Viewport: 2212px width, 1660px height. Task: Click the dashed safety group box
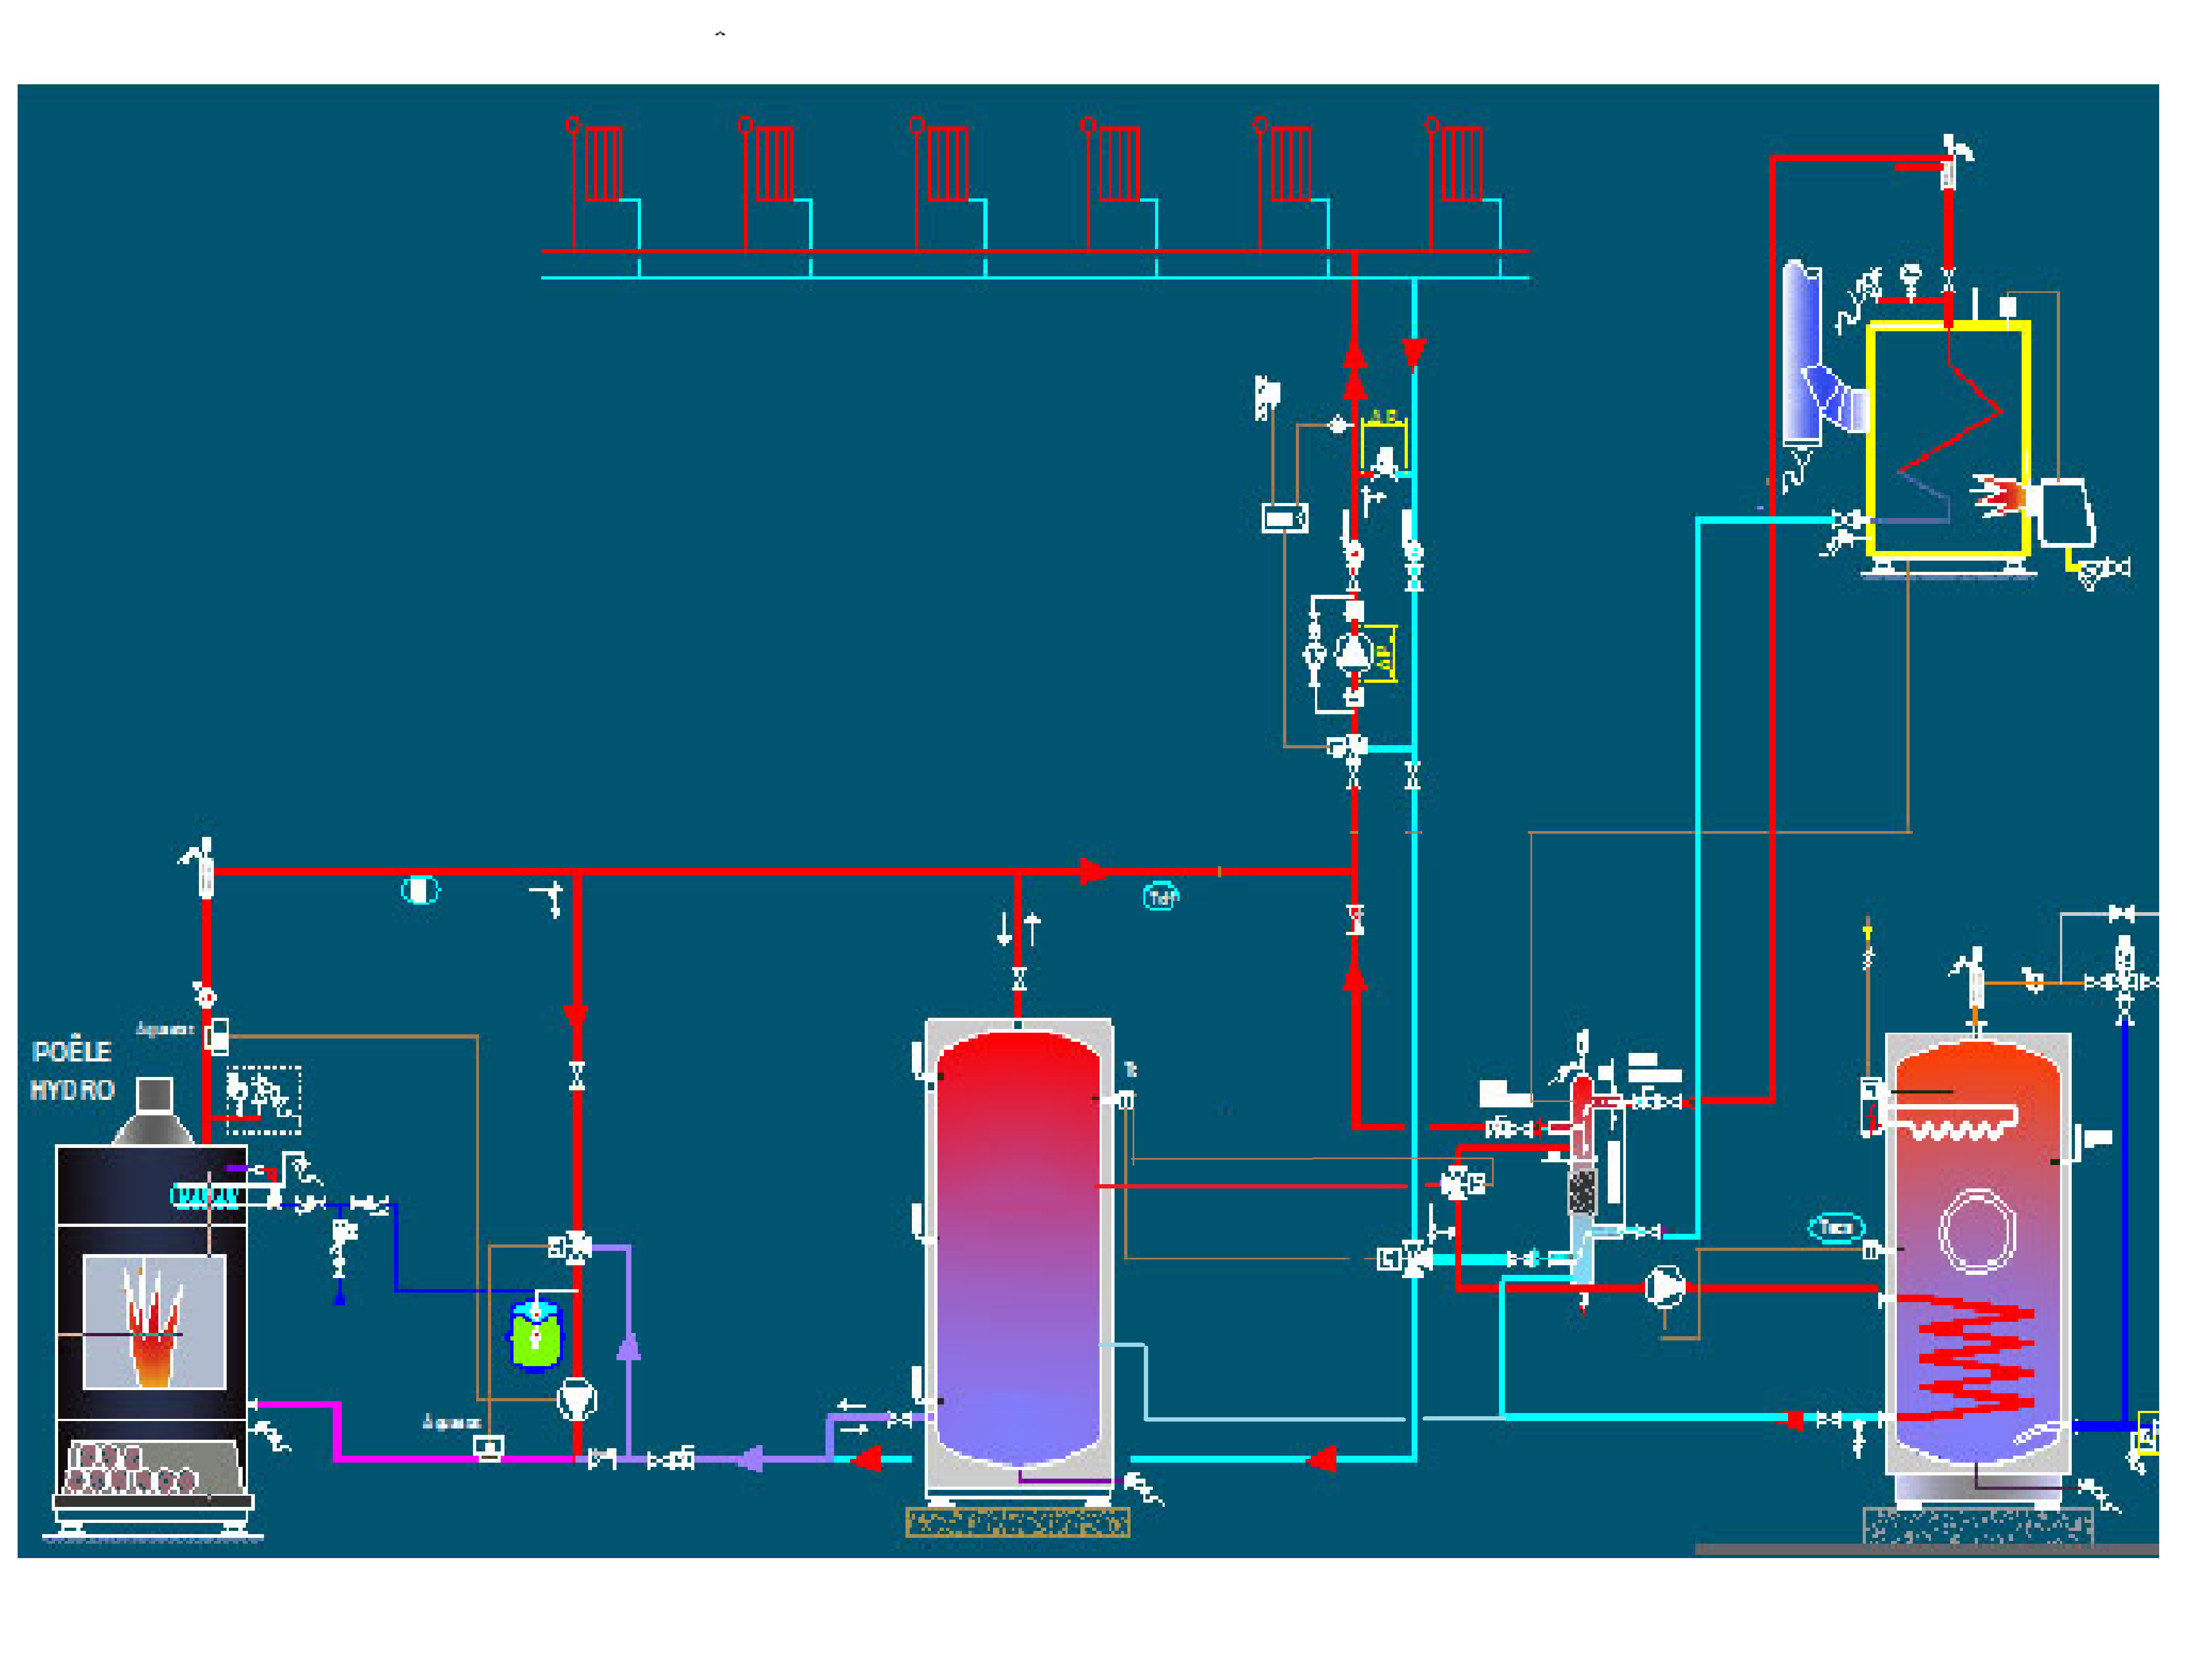click(x=263, y=1100)
